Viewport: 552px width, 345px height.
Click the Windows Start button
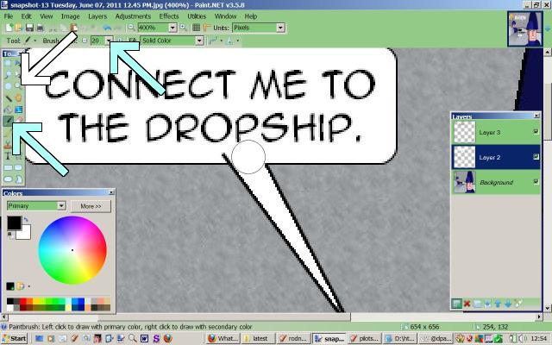coord(15,339)
